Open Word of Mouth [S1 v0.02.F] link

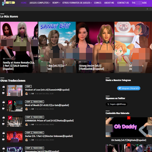click(x=47, y=105)
